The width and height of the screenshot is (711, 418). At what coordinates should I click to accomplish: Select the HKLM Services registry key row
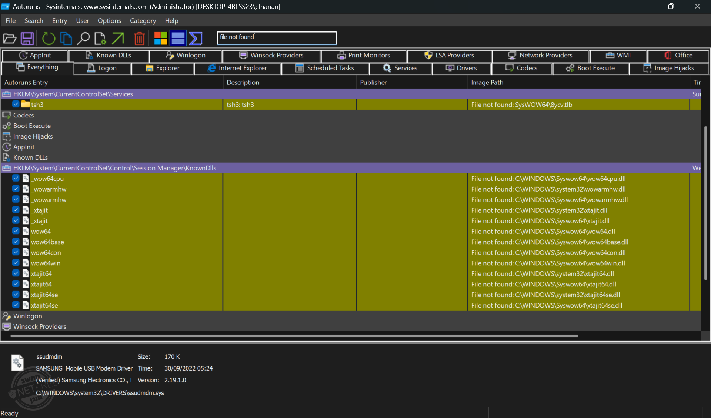click(351, 94)
